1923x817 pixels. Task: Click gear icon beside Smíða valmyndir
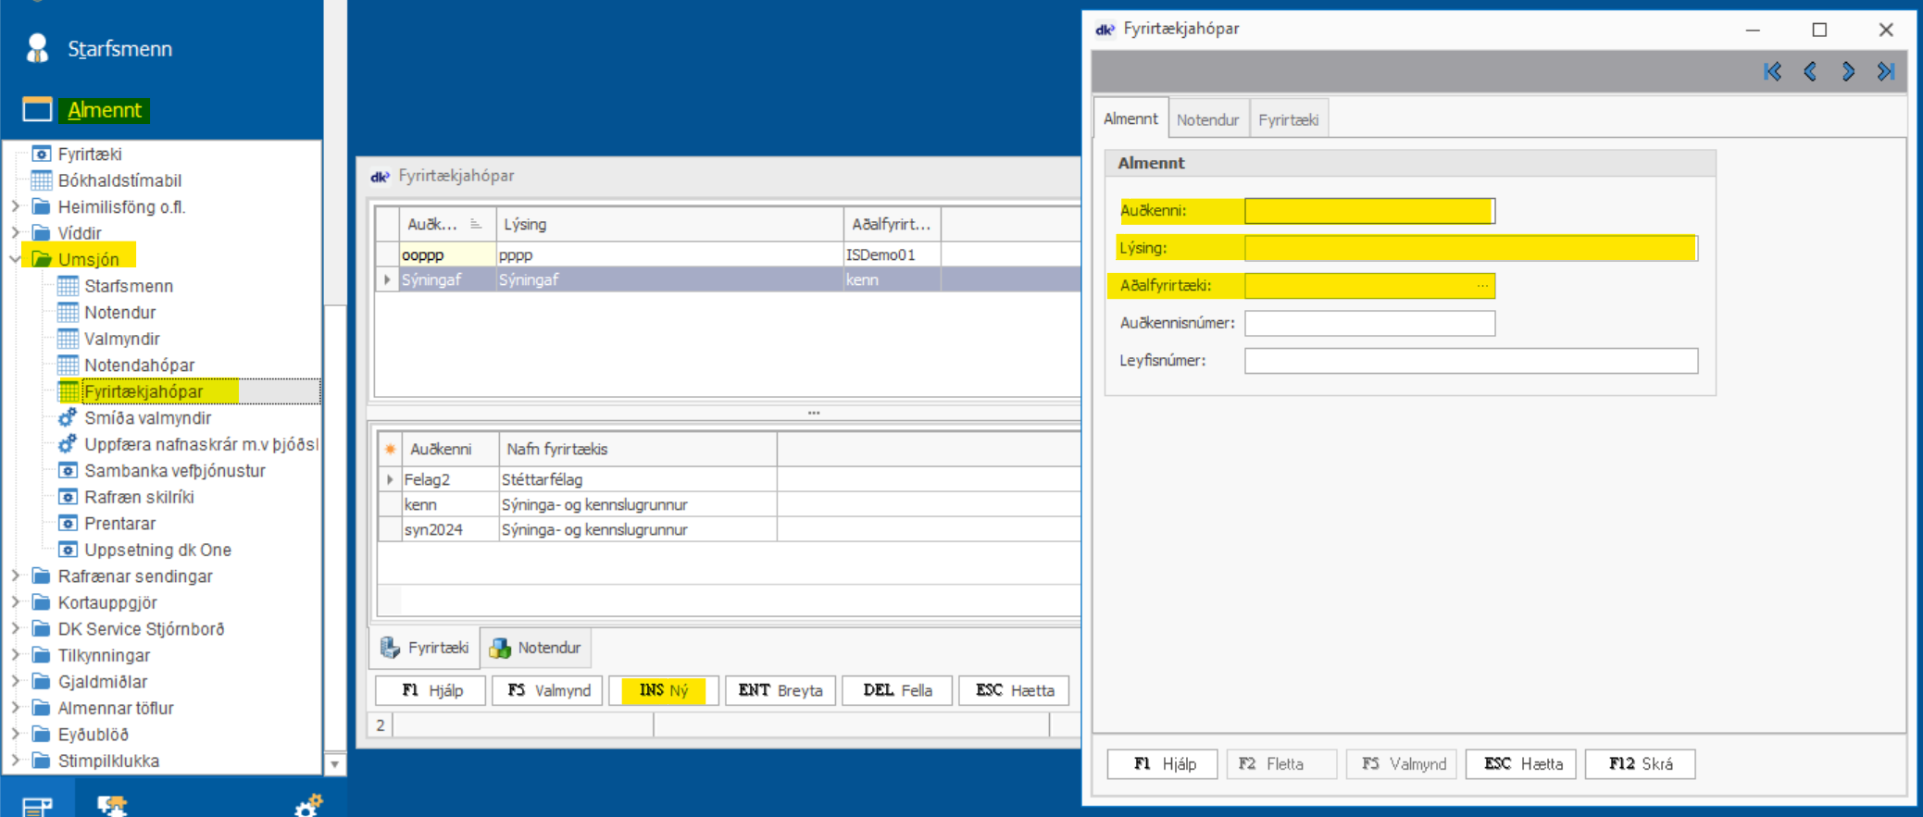(68, 418)
